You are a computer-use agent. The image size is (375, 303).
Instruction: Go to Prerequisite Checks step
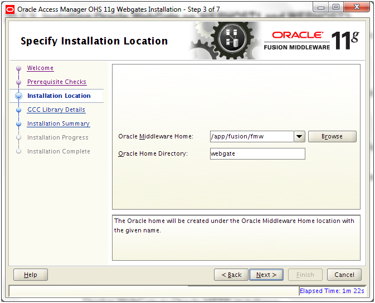coord(57,82)
